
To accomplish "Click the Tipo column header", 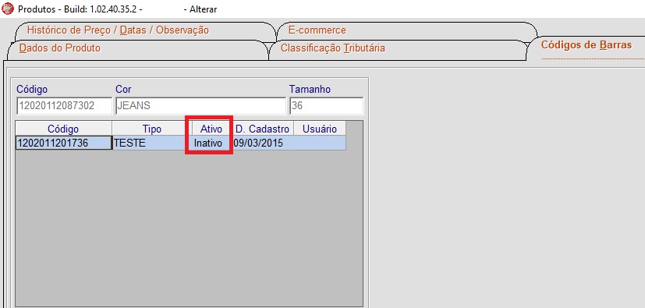I will [152, 129].
